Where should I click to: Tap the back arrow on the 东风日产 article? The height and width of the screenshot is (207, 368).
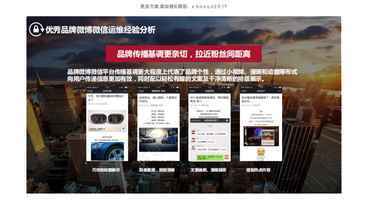[242, 91]
